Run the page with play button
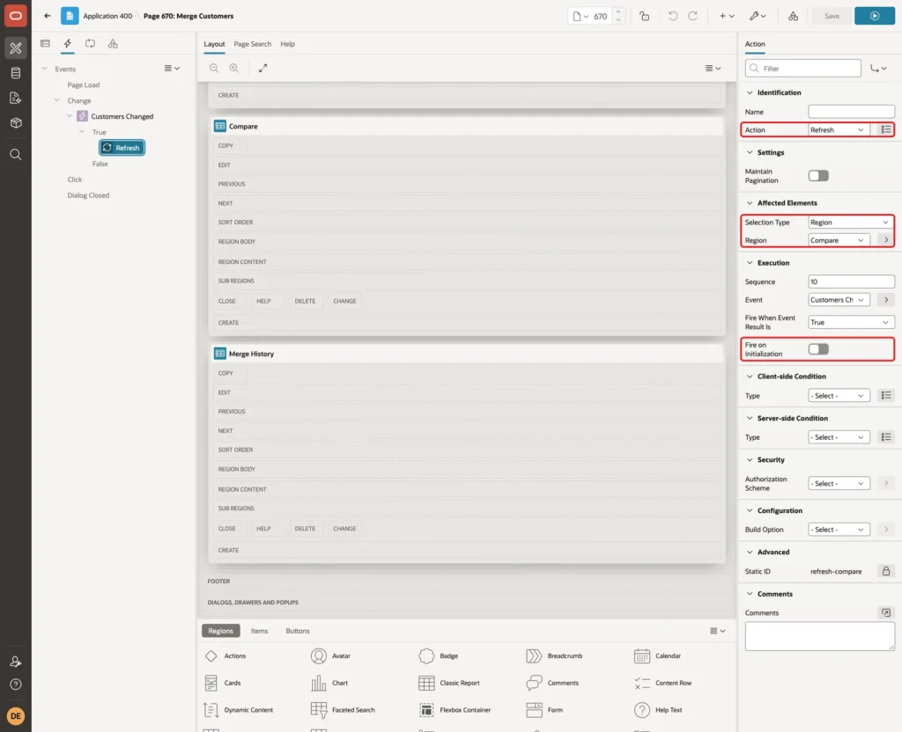Screen dimensions: 902x732 (x=875, y=16)
